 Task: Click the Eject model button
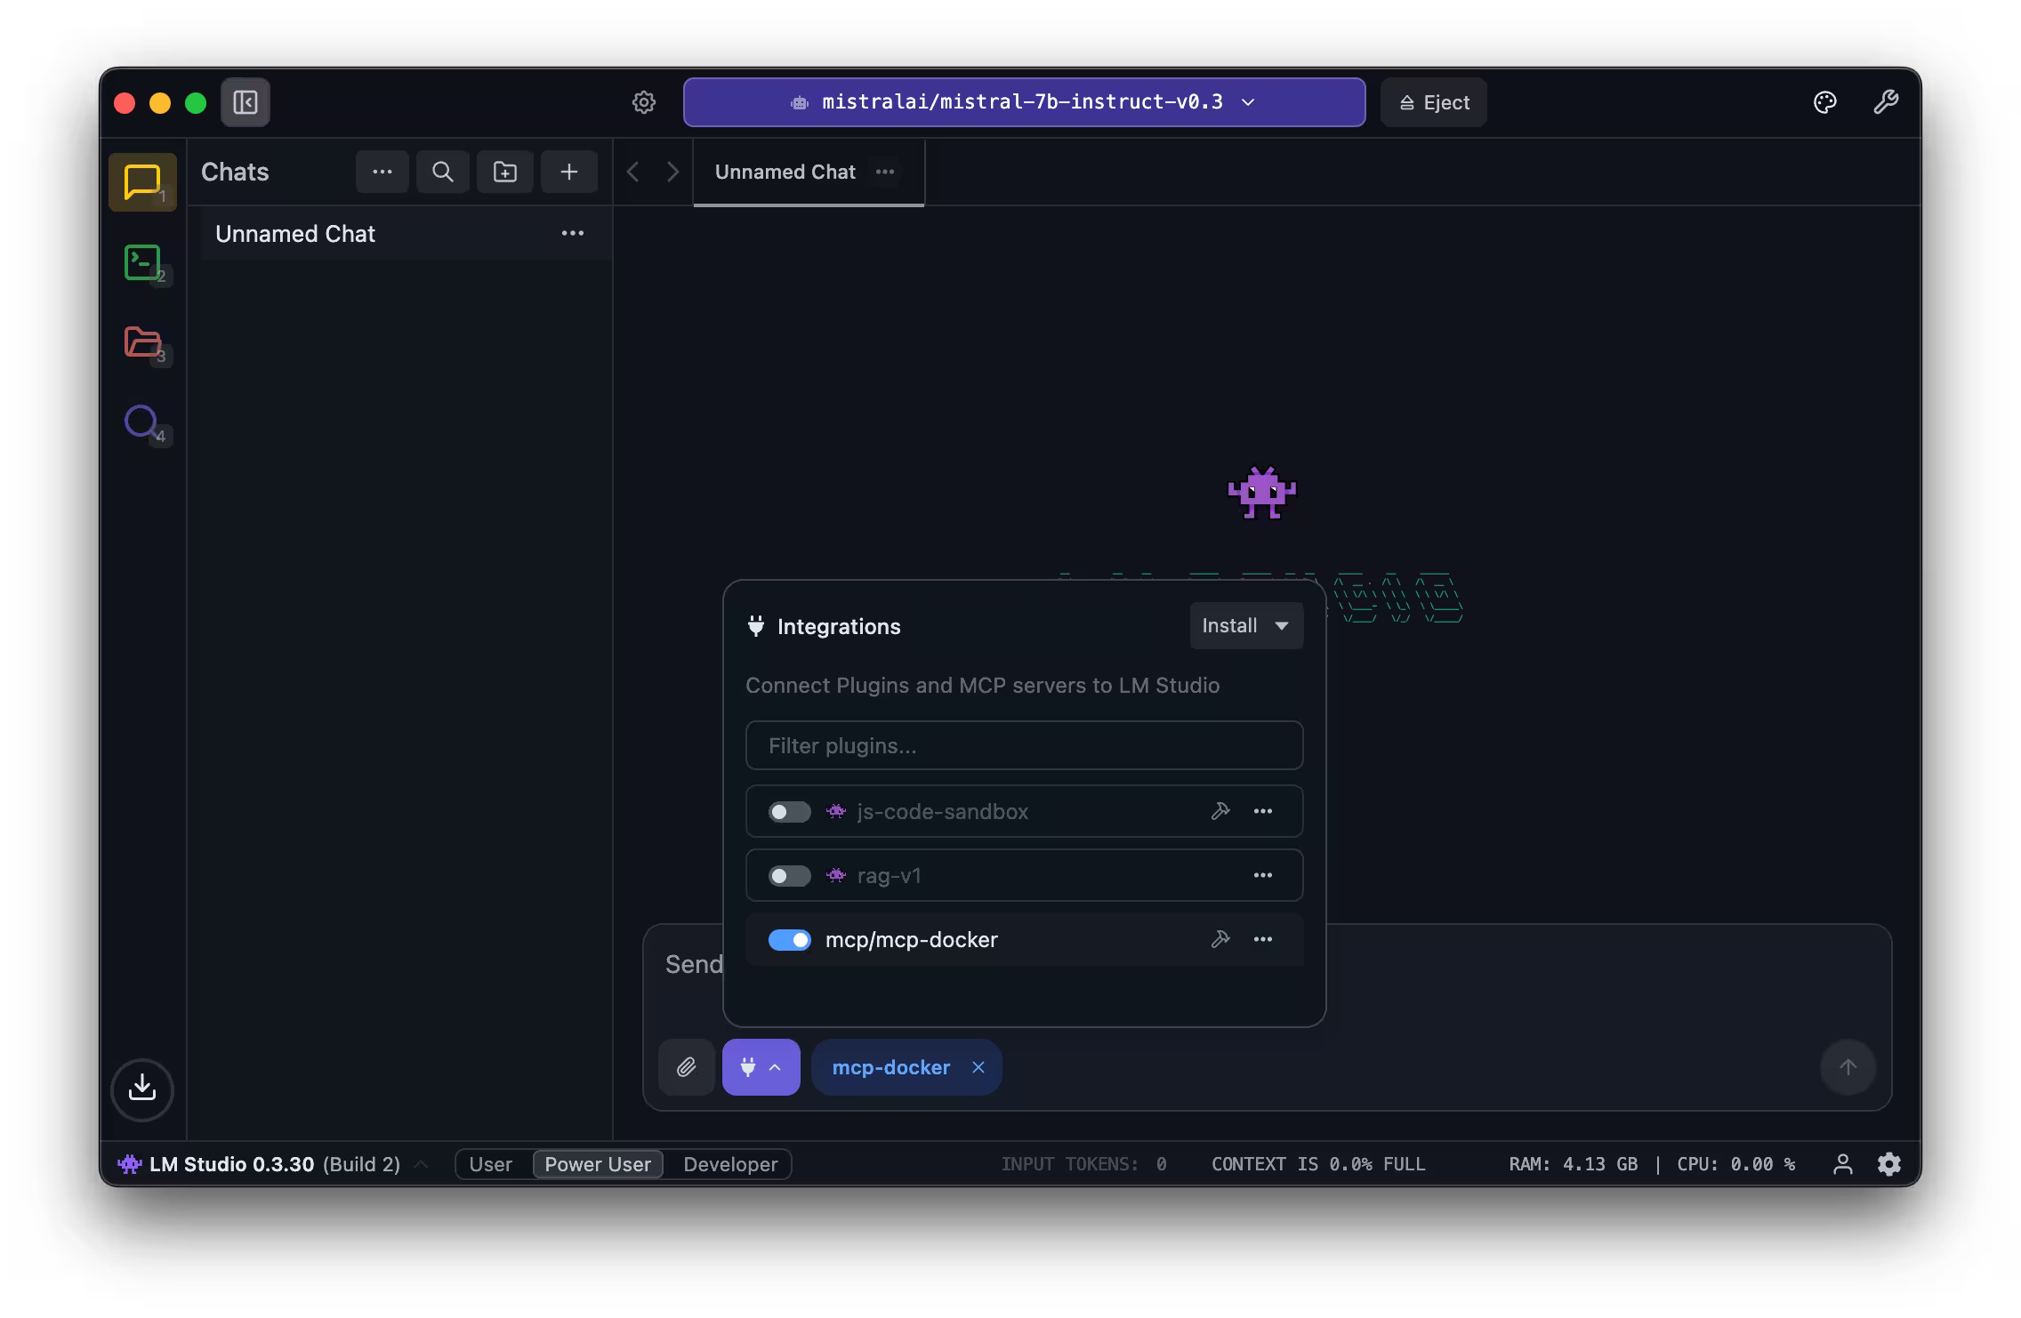pos(1433,102)
